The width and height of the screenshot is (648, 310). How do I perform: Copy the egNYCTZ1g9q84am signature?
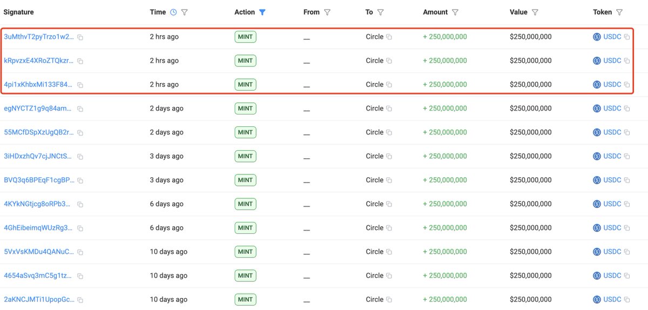tap(80, 109)
